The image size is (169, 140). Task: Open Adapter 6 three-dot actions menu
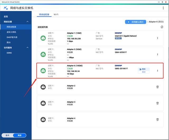[x=157, y=71]
